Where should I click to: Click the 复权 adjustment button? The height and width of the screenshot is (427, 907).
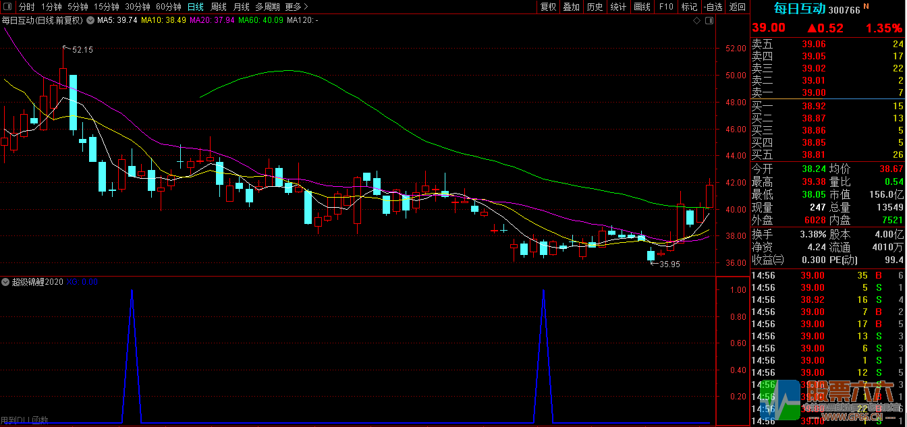point(548,7)
